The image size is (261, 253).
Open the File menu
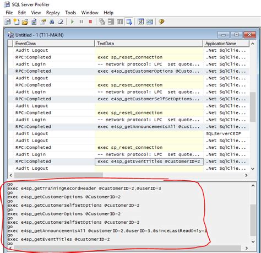point(9,13)
